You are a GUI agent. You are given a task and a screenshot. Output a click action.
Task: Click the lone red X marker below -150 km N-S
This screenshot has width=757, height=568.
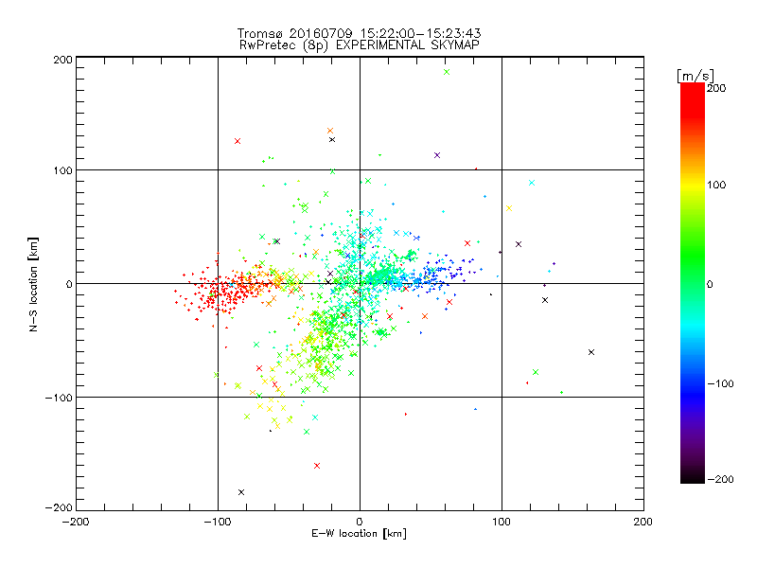pyautogui.click(x=317, y=466)
